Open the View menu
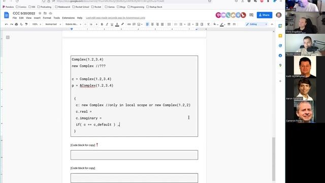This screenshot has height=183, width=325. click(28, 18)
